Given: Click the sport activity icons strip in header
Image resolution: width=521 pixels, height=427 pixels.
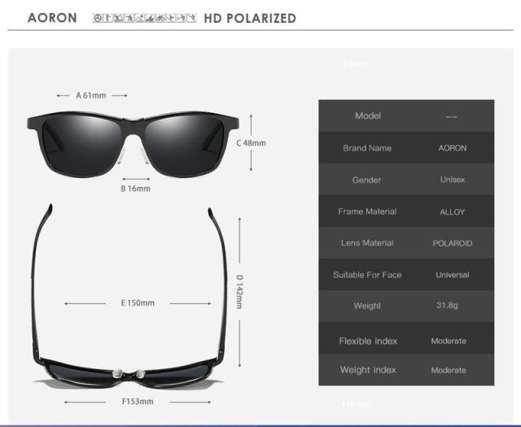Looking at the screenshot, I should click(143, 18).
